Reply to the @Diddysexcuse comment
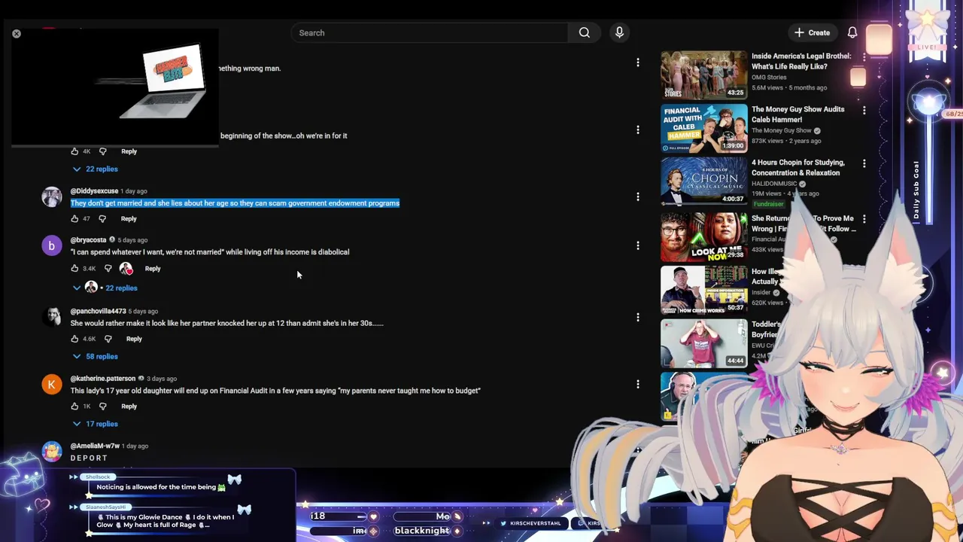The width and height of the screenshot is (963, 542). 129,219
